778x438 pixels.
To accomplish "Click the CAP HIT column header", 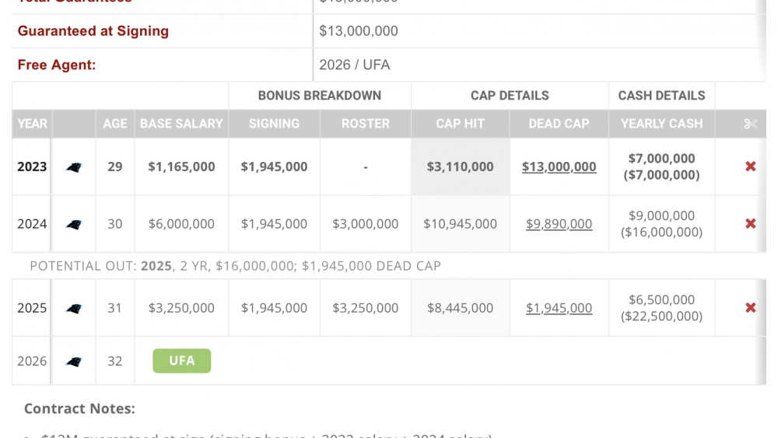I will pyautogui.click(x=460, y=124).
